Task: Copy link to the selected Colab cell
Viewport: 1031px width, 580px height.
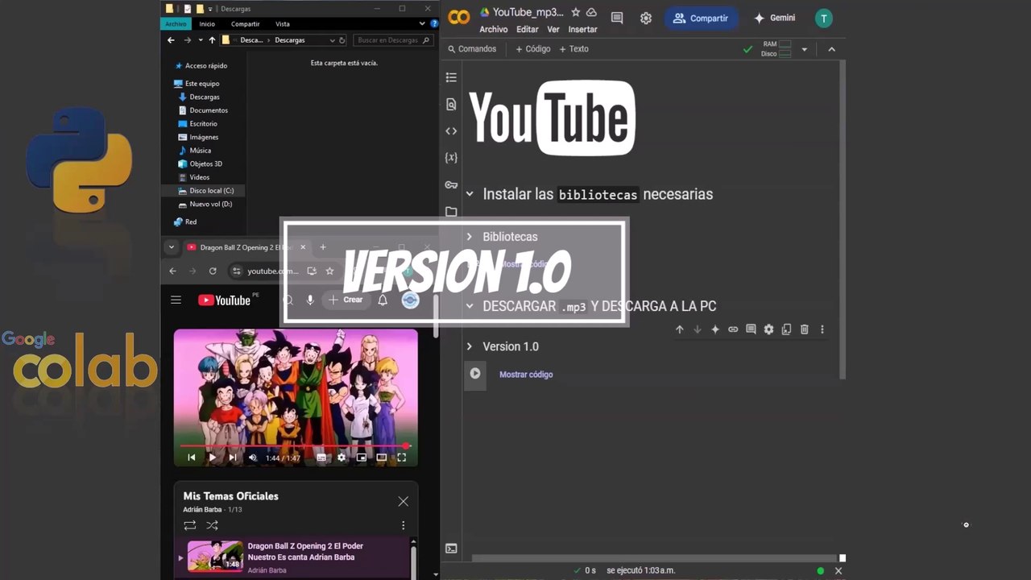Action: tap(733, 329)
